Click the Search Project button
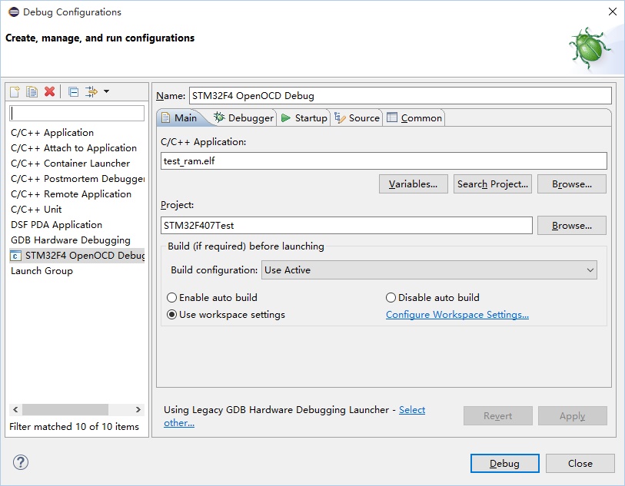The height and width of the screenshot is (486, 625). pos(492,184)
